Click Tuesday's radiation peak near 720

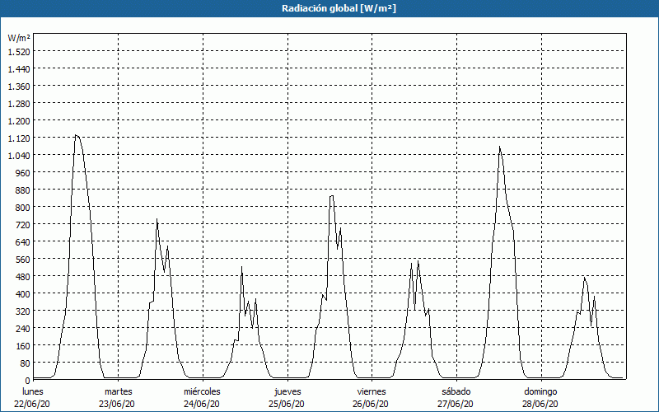pos(157,219)
